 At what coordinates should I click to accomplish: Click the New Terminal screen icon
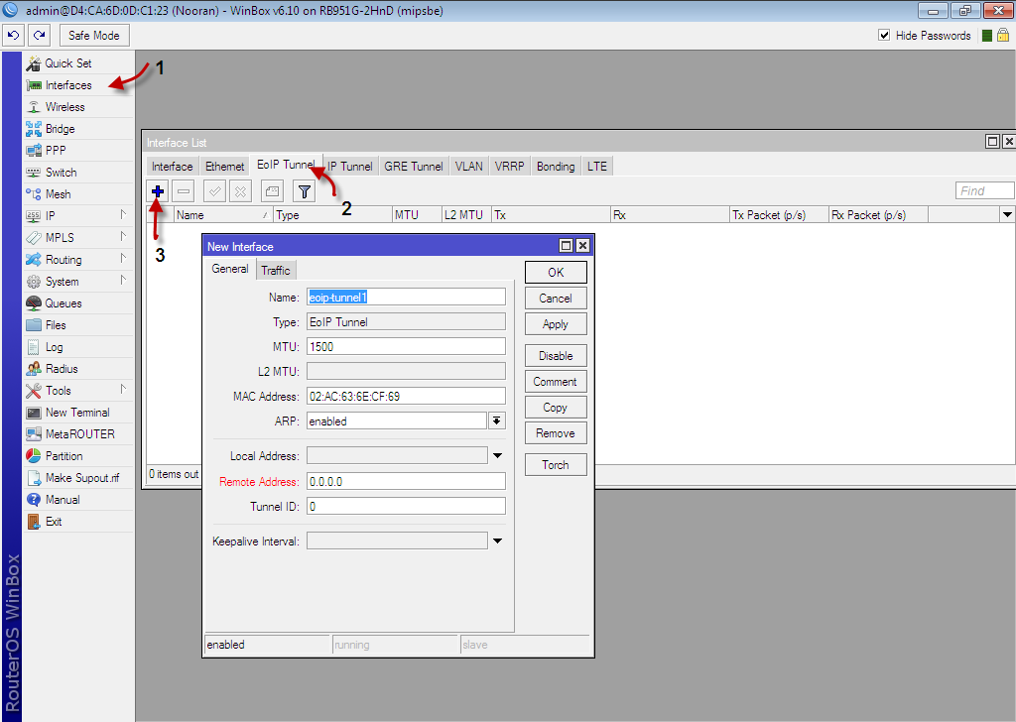tap(34, 413)
